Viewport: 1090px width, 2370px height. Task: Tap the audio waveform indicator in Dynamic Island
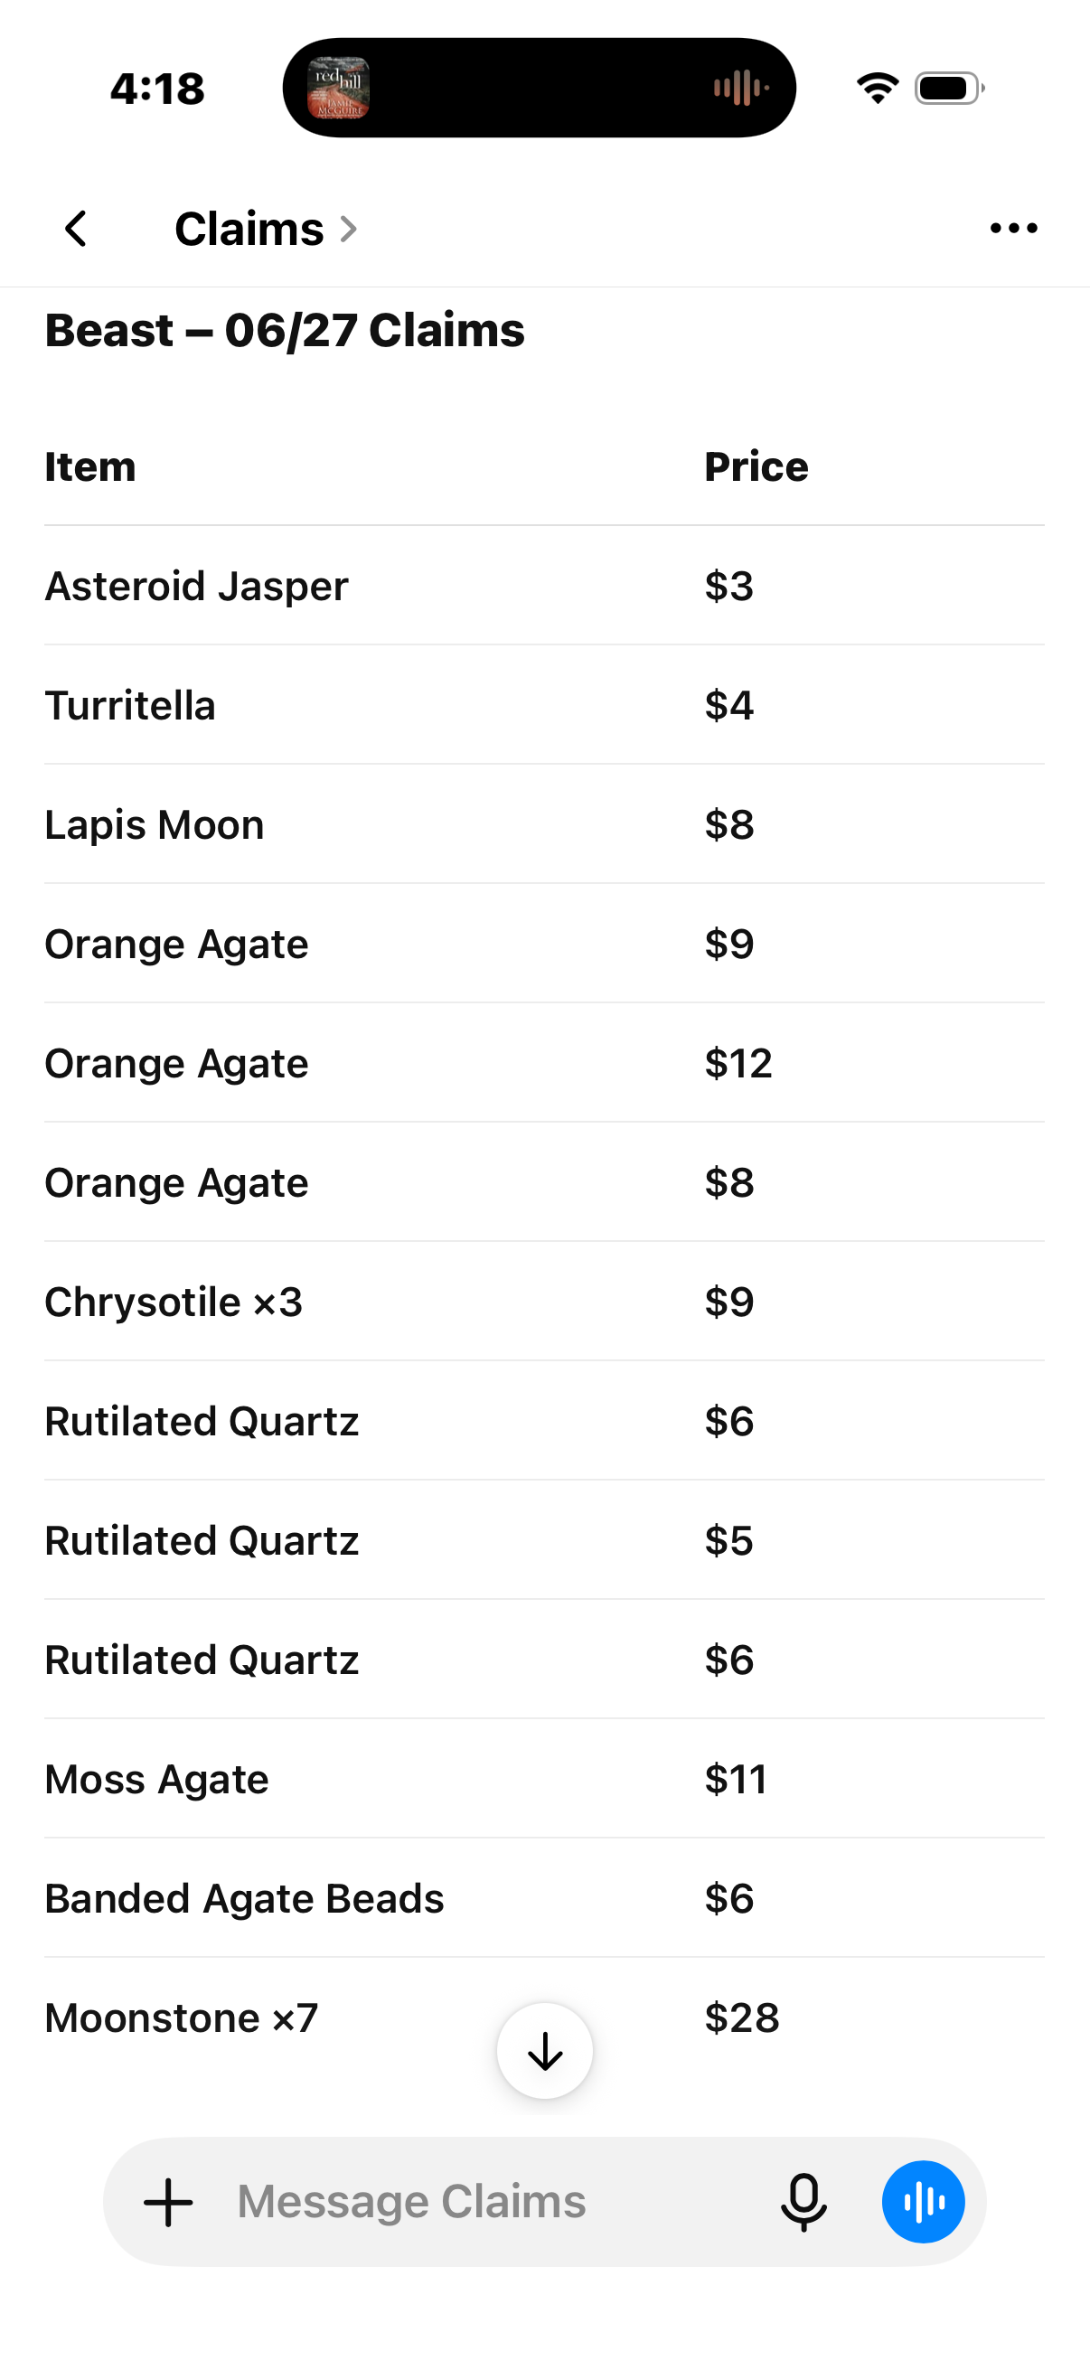741,89
